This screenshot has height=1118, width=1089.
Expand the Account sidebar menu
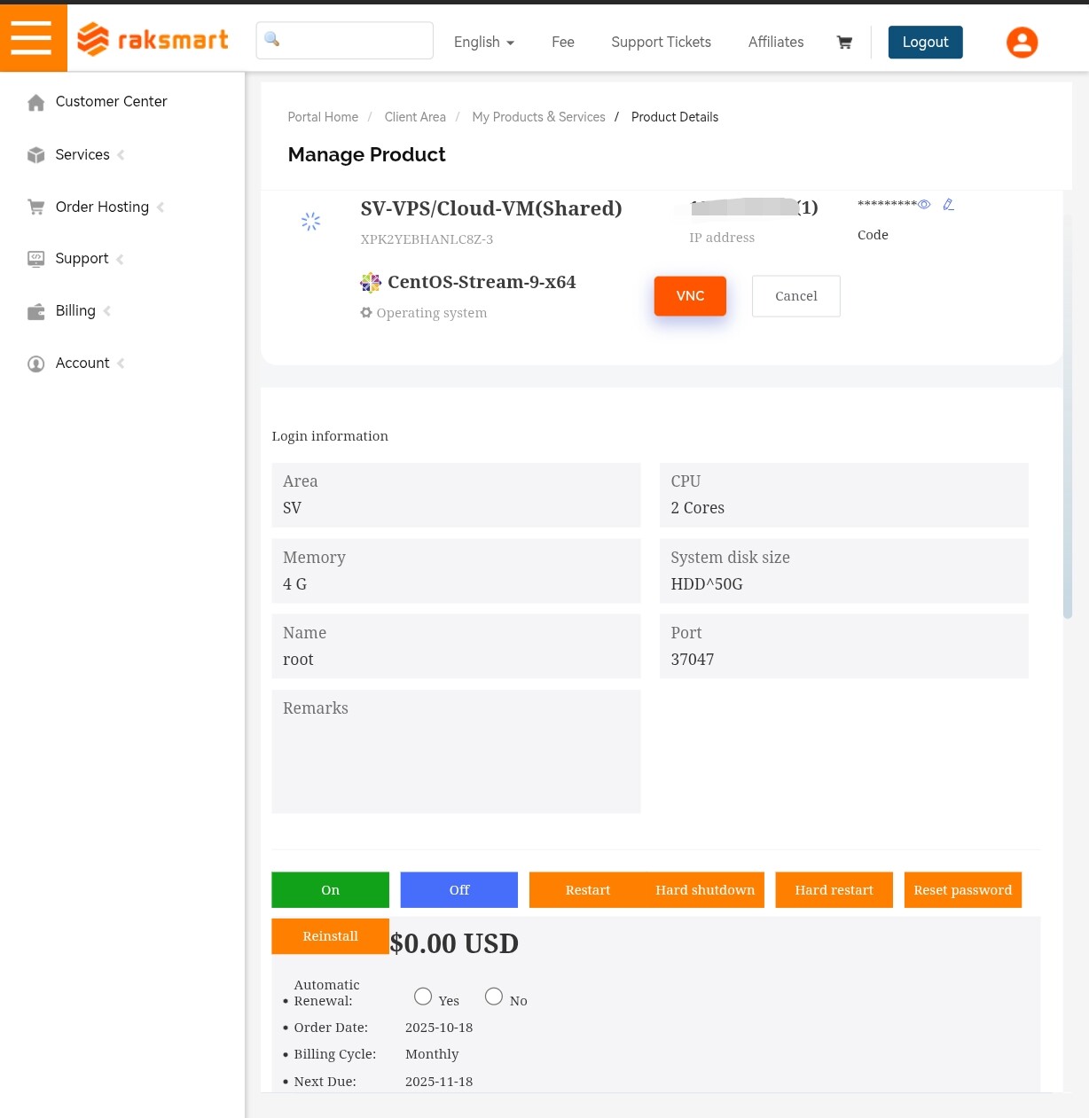(x=82, y=364)
